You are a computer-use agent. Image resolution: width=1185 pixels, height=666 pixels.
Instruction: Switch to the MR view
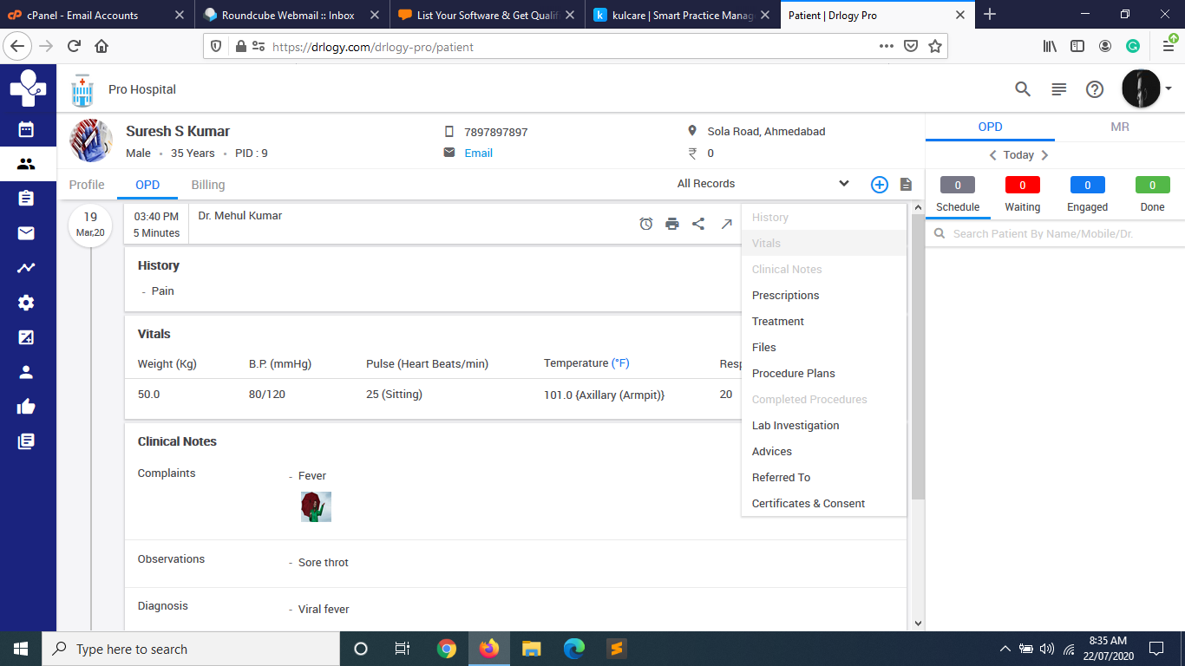(x=1119, y=127)
